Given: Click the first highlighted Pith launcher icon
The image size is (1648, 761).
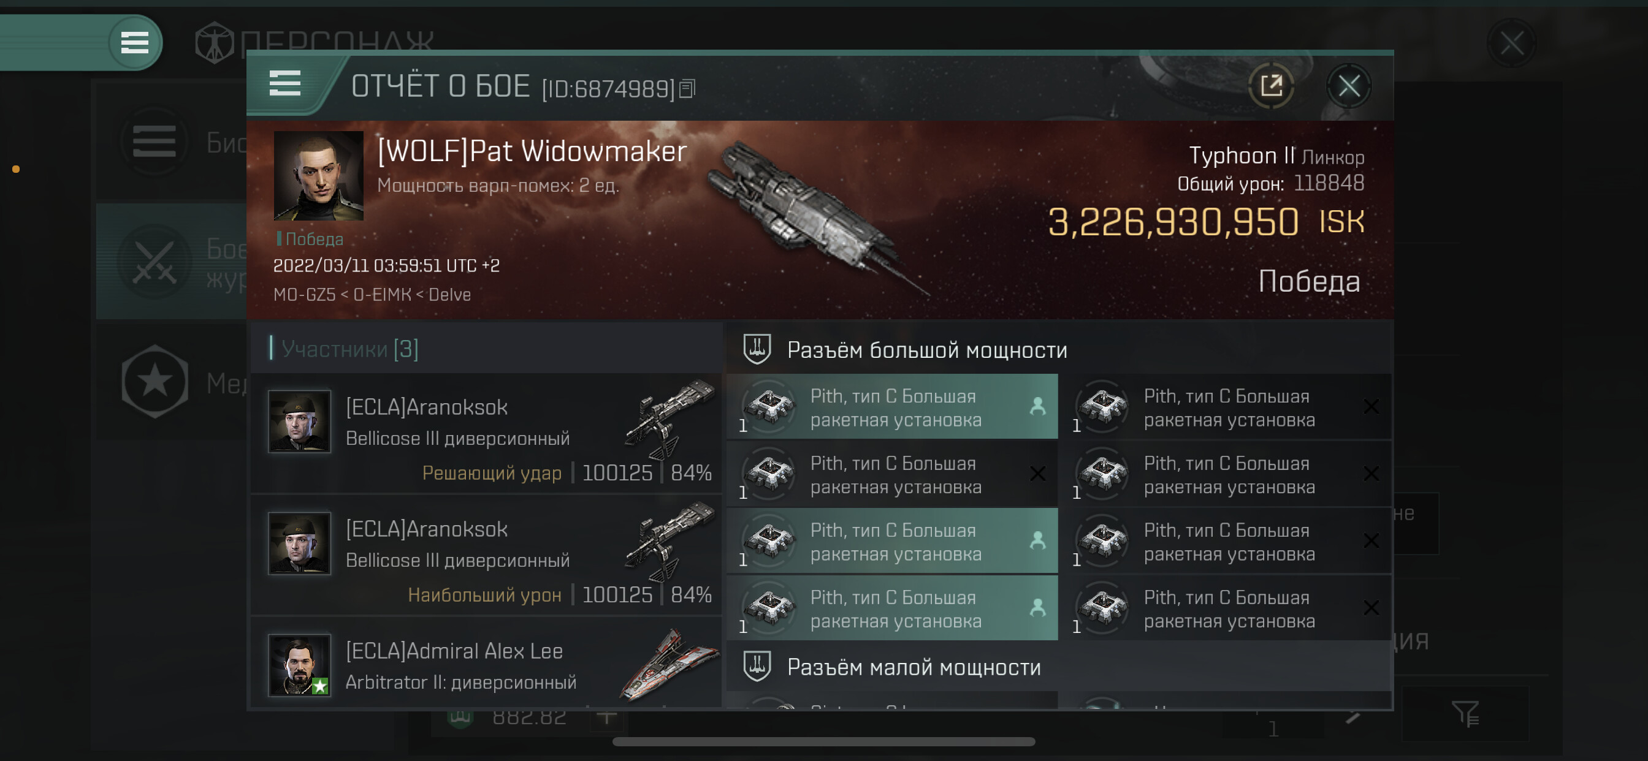Looking at the screenshot, I should point(769,406).
